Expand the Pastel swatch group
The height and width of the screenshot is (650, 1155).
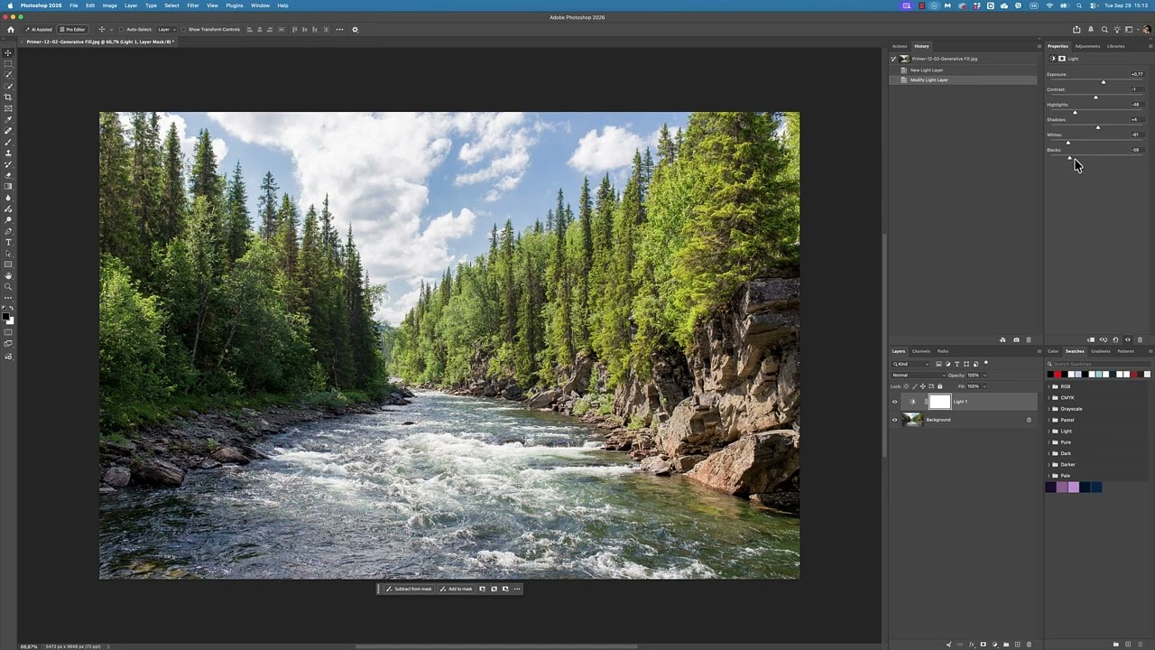tap(1049, 420)
